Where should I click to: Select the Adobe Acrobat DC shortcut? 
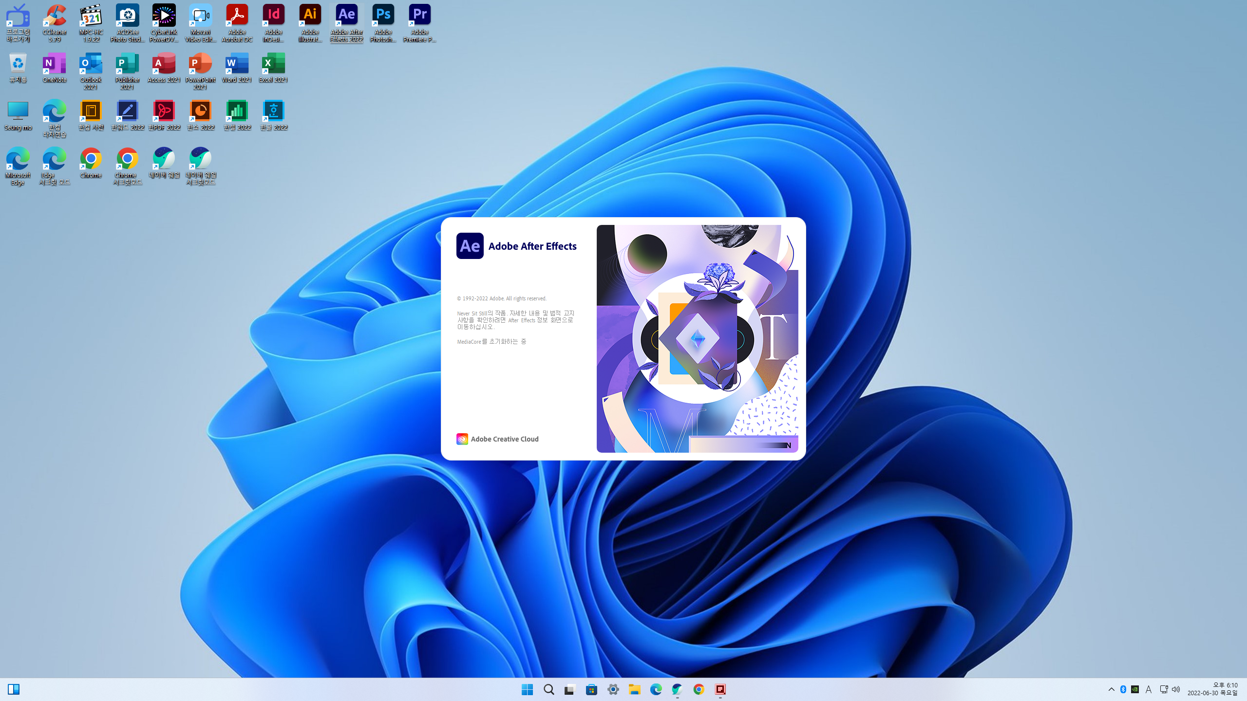237,22
